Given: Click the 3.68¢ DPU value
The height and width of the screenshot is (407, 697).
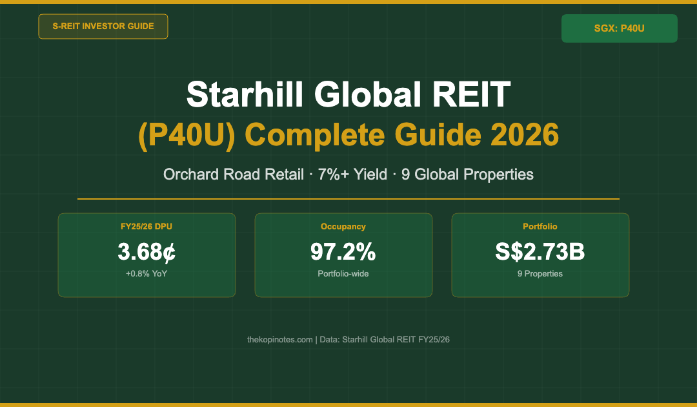Looking at the screenshot, I should click(x=146, y=252).
